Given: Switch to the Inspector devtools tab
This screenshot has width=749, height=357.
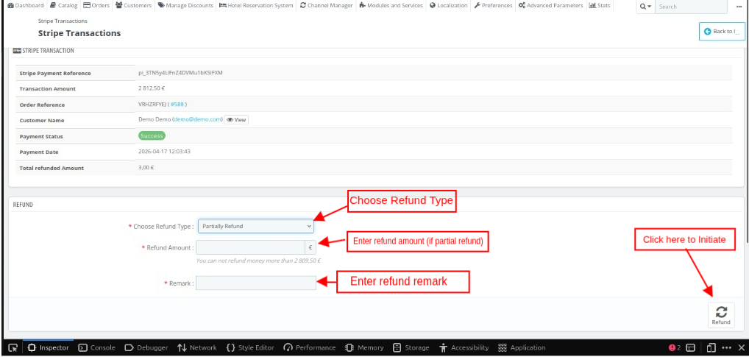Looking at the screenshot, I should (x=49, y=347).
